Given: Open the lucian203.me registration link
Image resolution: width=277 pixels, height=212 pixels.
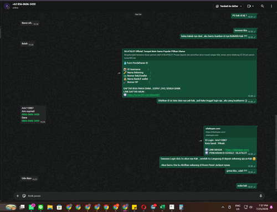Looking at the screenshot, I should click(143, 95).
